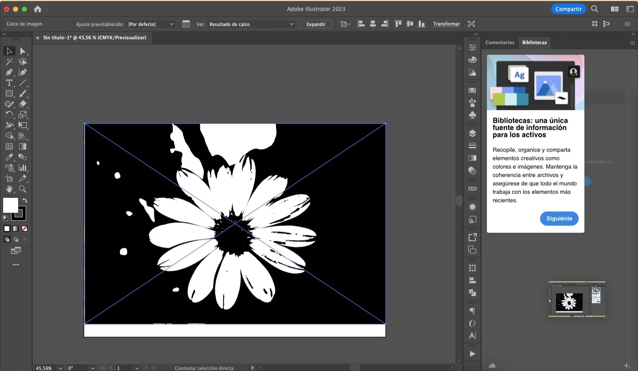This screenshot has height=371, width=638.
Task: Activate the Zoom tool
Action: click(x=23, y=189)
